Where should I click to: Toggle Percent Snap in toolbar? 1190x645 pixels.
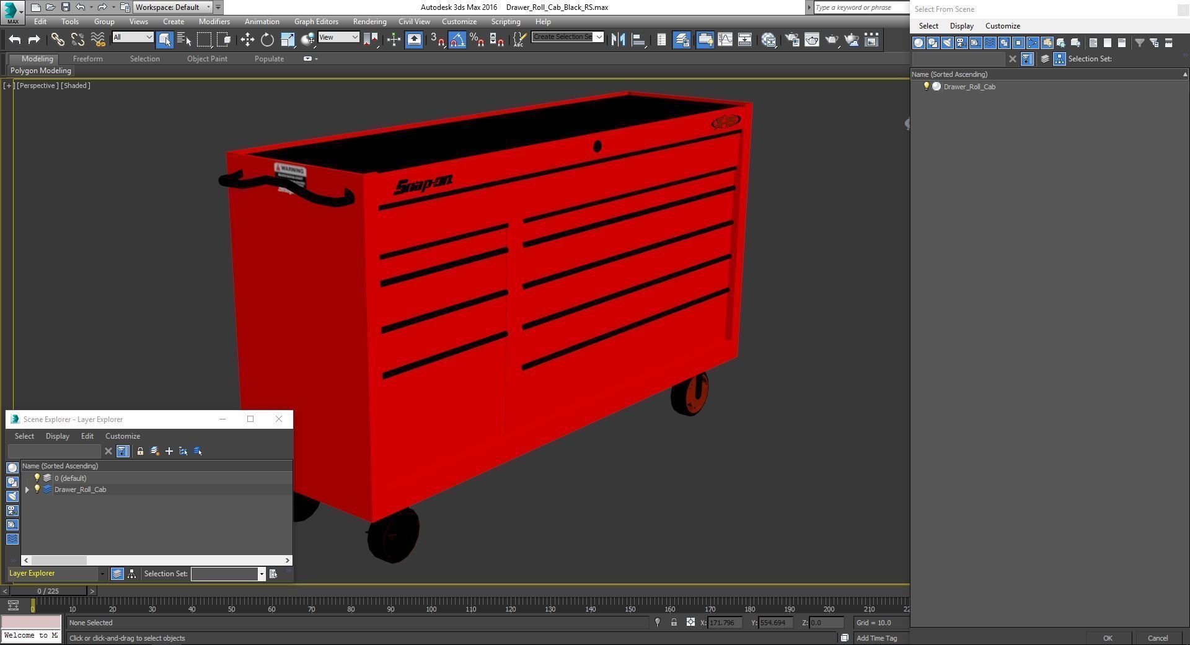pos(477,40)
